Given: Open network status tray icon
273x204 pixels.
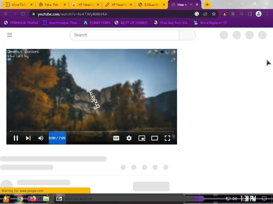Looking at the screenshot, I should pyautogui.click(x=228, y=199).
